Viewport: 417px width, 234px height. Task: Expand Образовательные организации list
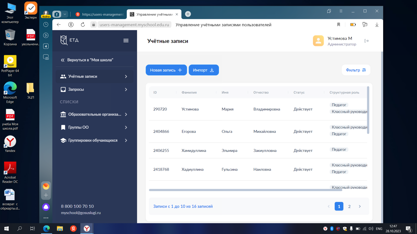click(x=94, y=114)
